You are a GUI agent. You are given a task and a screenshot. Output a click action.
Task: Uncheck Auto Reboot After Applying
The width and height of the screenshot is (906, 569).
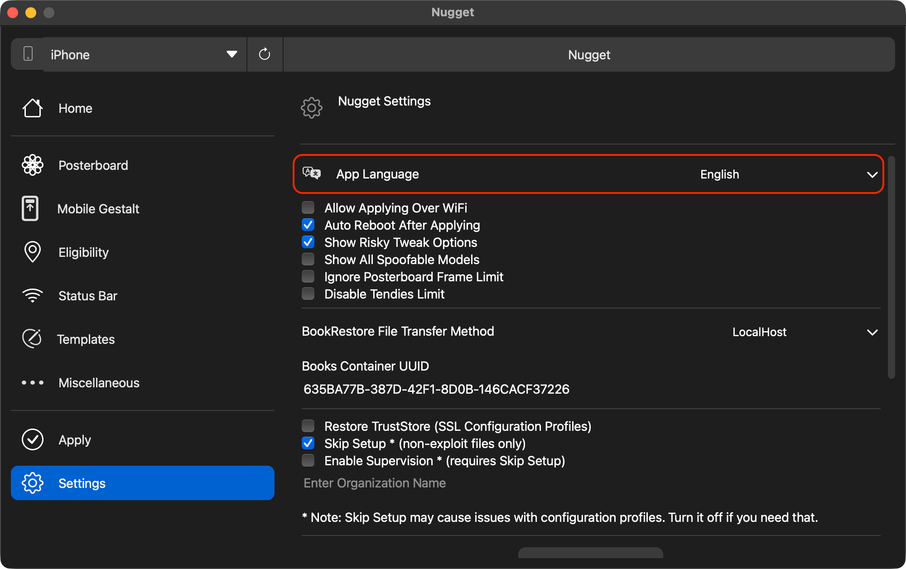click(308, 225)
